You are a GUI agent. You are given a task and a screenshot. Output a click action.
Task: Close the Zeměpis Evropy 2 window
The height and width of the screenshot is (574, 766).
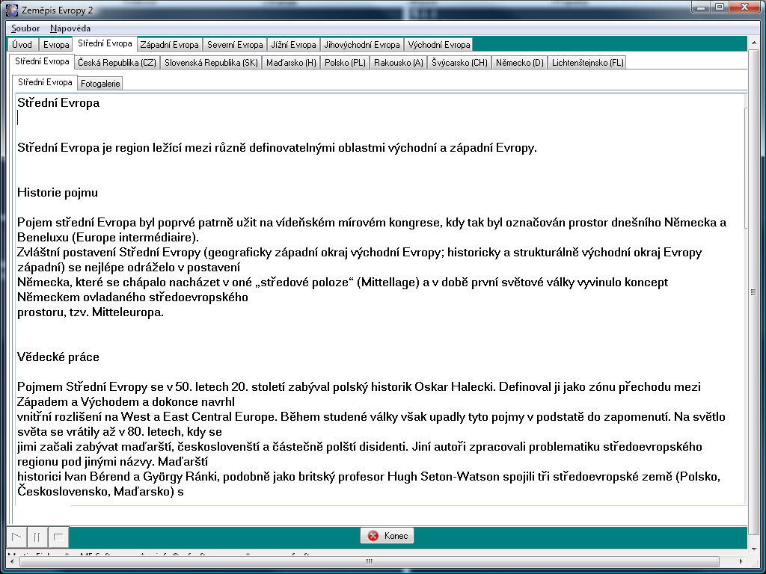coord(744,7)
